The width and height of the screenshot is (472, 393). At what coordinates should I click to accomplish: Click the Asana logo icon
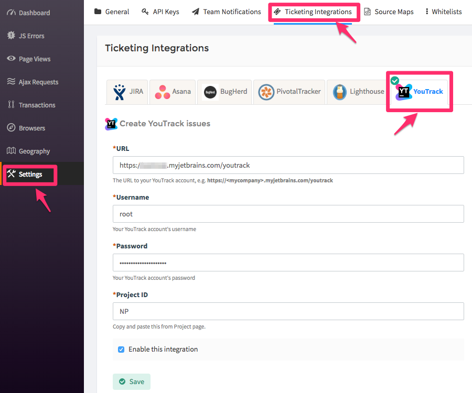[163, 92]
